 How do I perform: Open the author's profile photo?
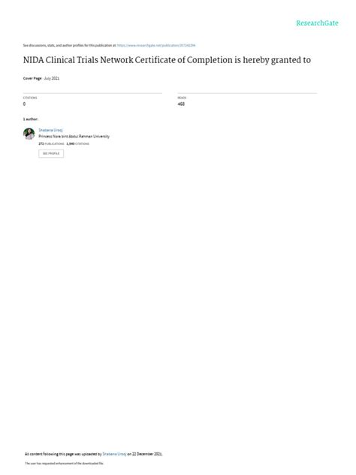(29, 134)
